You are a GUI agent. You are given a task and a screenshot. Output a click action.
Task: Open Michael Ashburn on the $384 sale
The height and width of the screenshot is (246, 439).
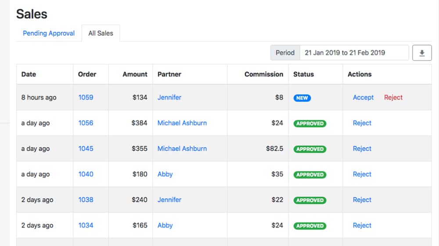click(x=182, y=123)
